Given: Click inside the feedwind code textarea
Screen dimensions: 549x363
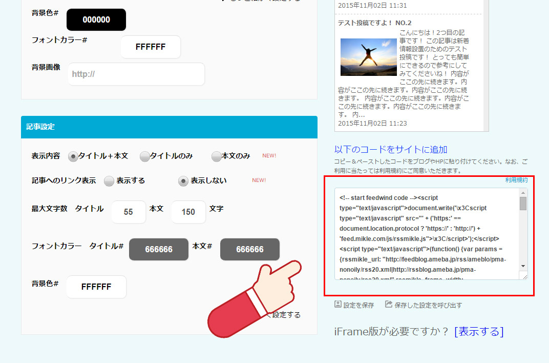Looking at the screenshot, I should click(427, 234).
